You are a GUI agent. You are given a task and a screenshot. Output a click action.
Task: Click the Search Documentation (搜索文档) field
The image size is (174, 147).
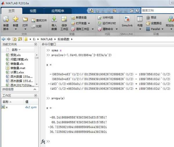157,10
